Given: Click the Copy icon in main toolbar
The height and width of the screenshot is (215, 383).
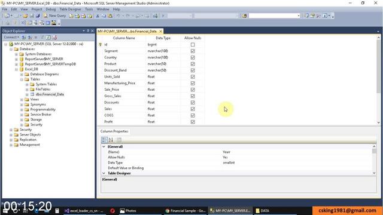Looking at the screenshot, I should [x=104, y=16].
